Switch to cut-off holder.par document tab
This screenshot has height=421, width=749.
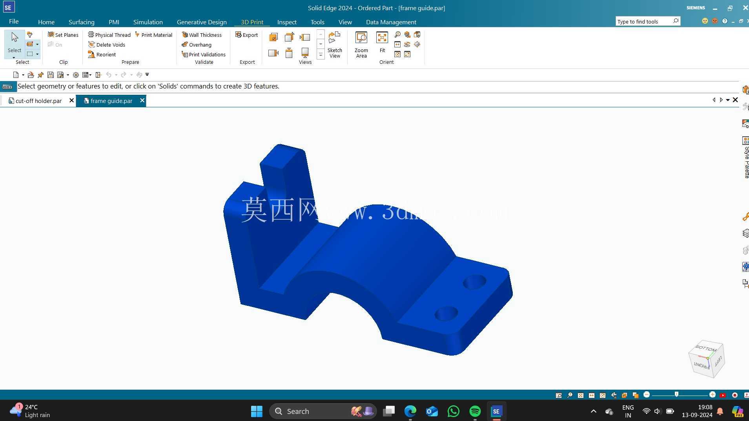[38, 101]
